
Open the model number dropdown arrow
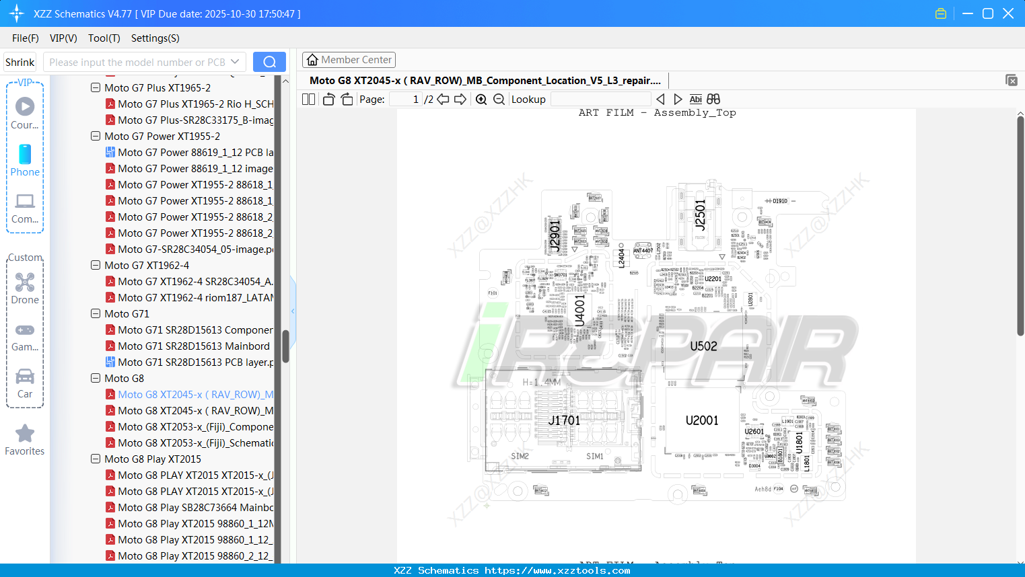click(235, 62)
